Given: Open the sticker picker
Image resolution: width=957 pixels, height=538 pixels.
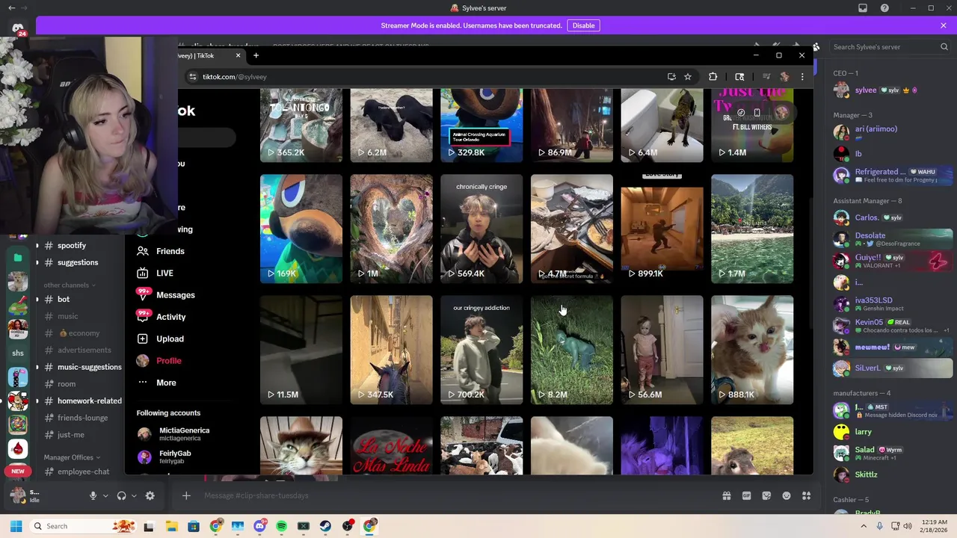Looking at the screenshot, I should (x=766, y=495).
